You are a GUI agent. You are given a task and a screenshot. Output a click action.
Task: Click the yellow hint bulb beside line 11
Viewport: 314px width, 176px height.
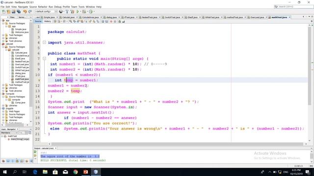click(x=39, y=80)
